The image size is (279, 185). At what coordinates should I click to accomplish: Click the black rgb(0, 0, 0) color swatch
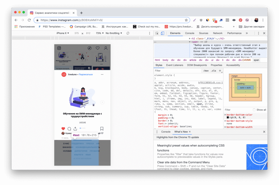(228, 118)
